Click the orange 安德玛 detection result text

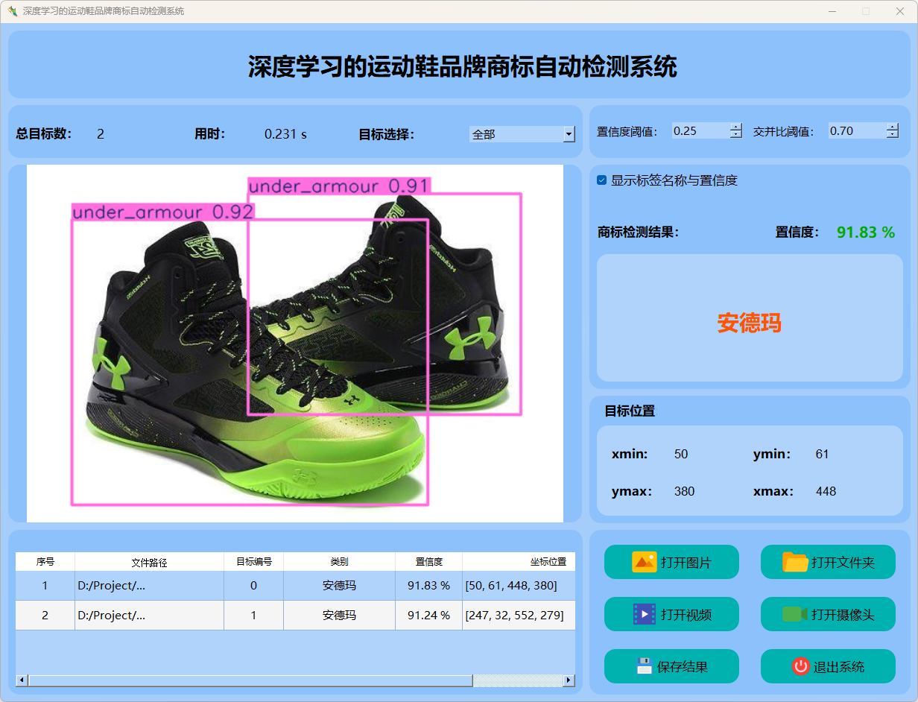click(x=749, y=323)
